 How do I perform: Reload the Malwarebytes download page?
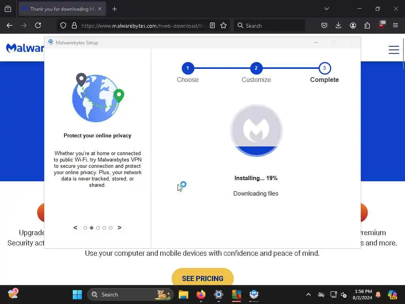coord(38,25)
